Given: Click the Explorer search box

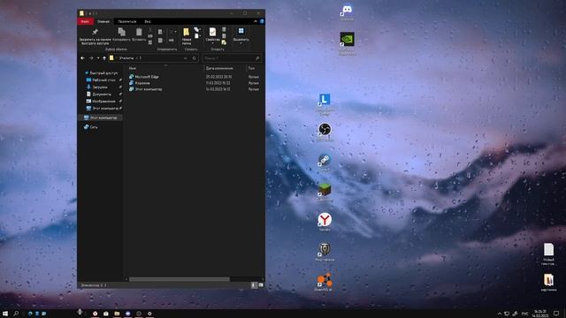Looking at the screenshot, I should tap(232, 58).
